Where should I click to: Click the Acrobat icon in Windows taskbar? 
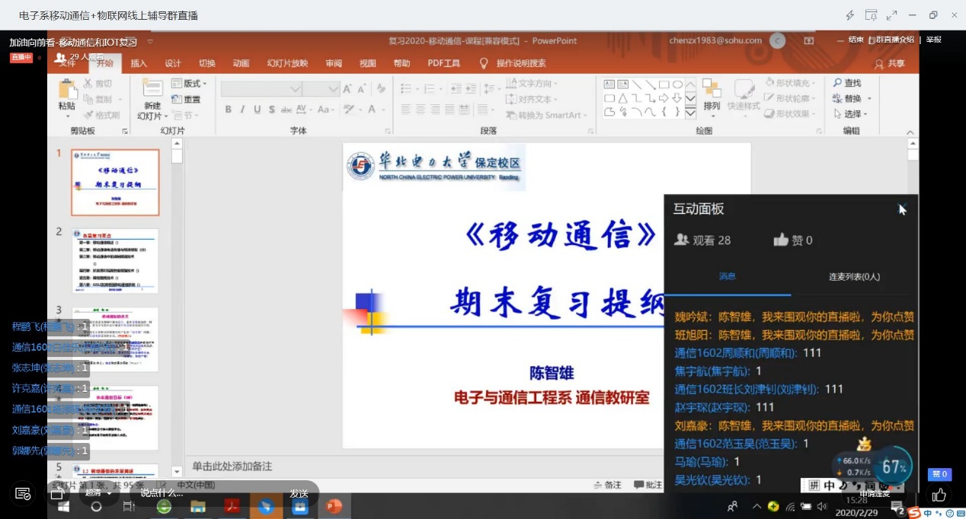pos(232,506)
